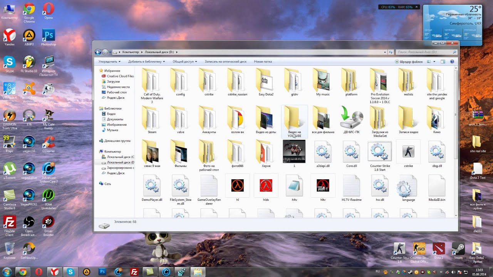Open the Recycle Bin Корзина
The height and width of the screenshot is (277, 493).
tap(9, 250)
